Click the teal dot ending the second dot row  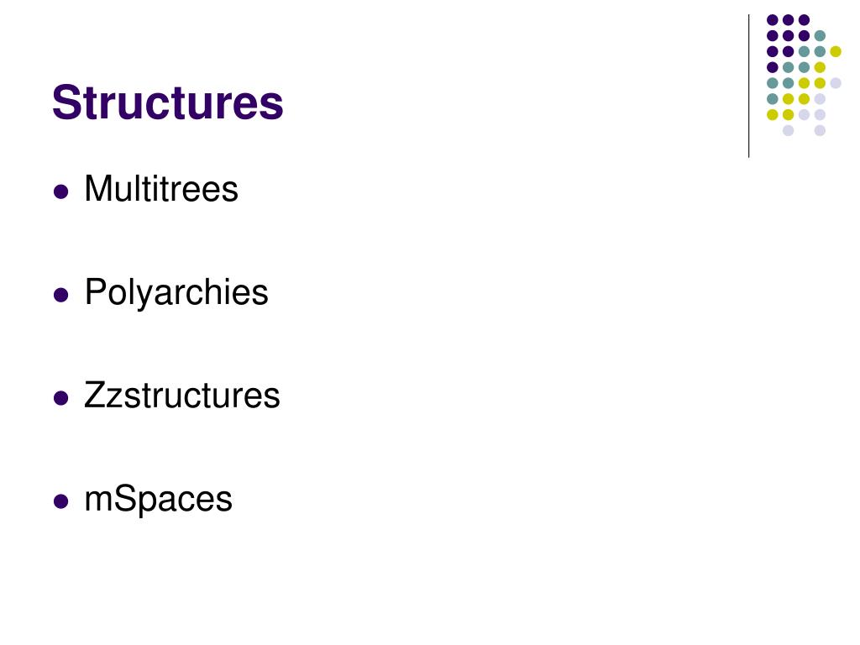[820, 35]
